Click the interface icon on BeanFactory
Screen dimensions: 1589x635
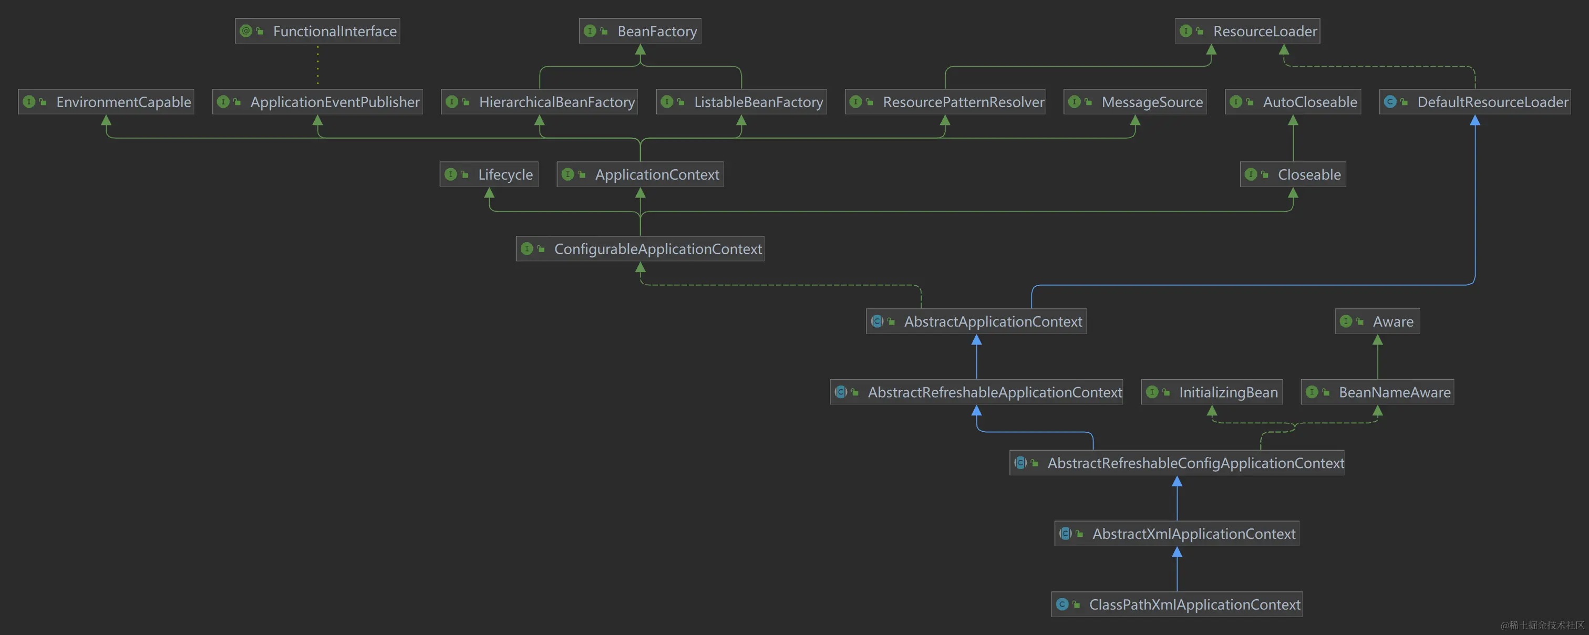[590, 31]
